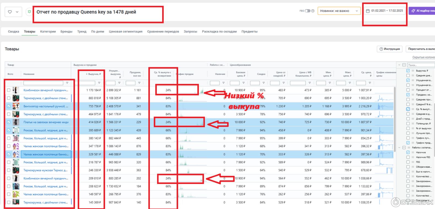Click the funnel icon of the Название filter
Viewport: 435px width, 209px height.
click(x=67, y=83)
